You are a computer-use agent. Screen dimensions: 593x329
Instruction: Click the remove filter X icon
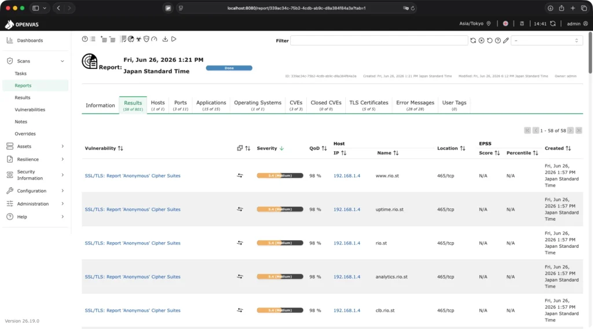tap(481, 41)
